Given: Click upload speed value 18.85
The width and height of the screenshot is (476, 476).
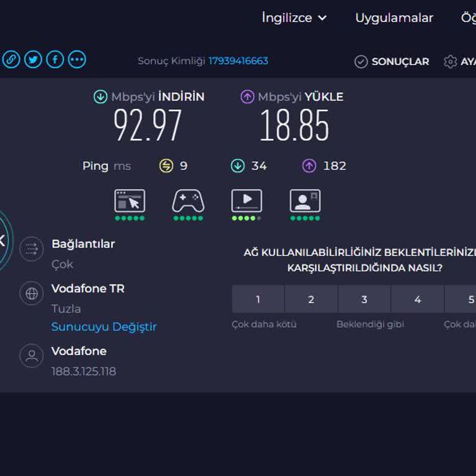Looking at the screenshot, I should (x=294, y=125).
